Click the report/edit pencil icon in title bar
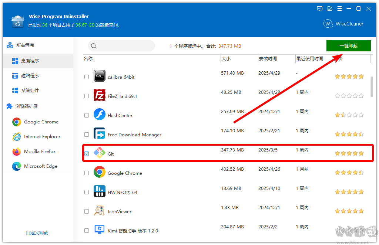This screenshot has height=245, width=379. 329,8
